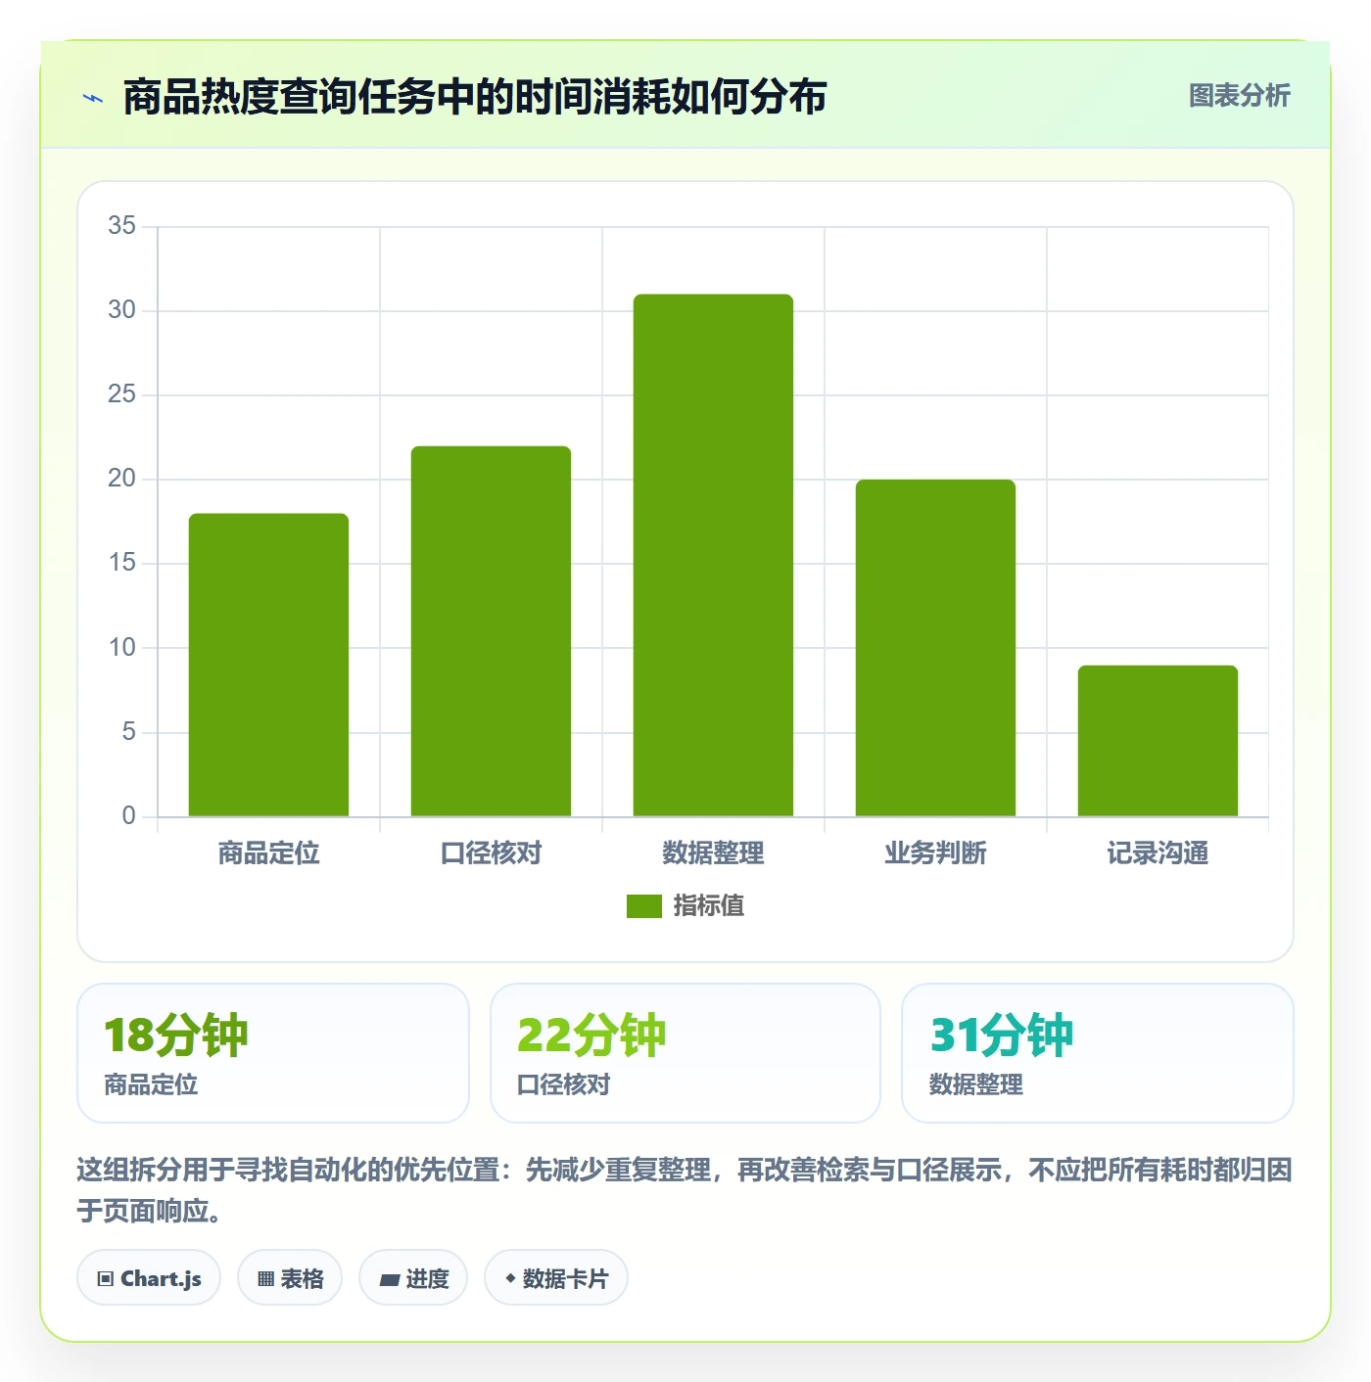Click the diamond icon in 数据卡片 chip
Screen dimensions: 1371x1382
coord(510,1278)
